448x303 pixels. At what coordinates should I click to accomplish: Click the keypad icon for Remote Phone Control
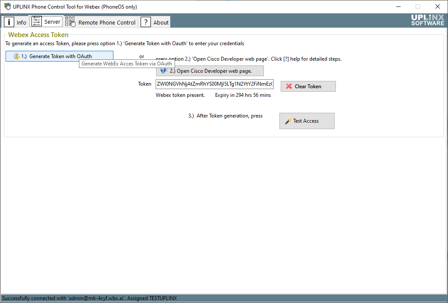[70, 22]
